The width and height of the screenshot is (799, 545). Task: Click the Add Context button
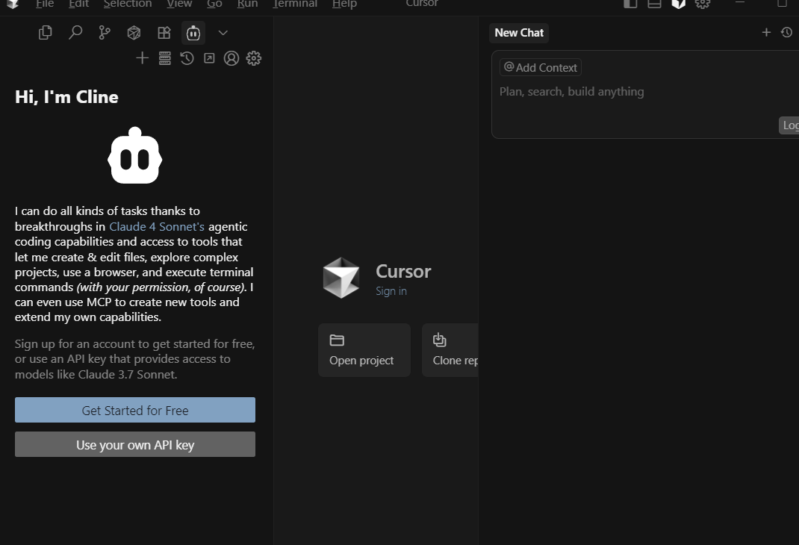click(x=541, y=67)
